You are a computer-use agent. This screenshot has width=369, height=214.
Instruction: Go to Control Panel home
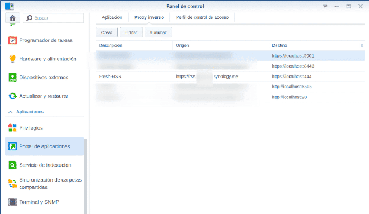[12, 18]
